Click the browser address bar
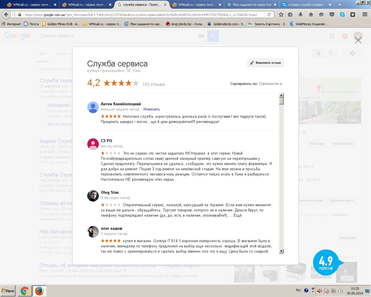 [141, 15]
